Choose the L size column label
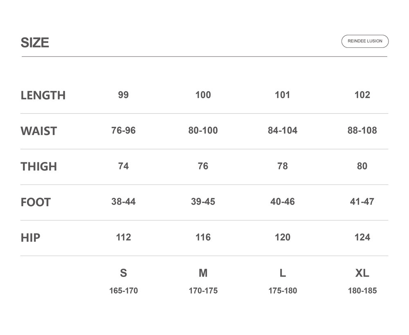 (x=283, y=273)
